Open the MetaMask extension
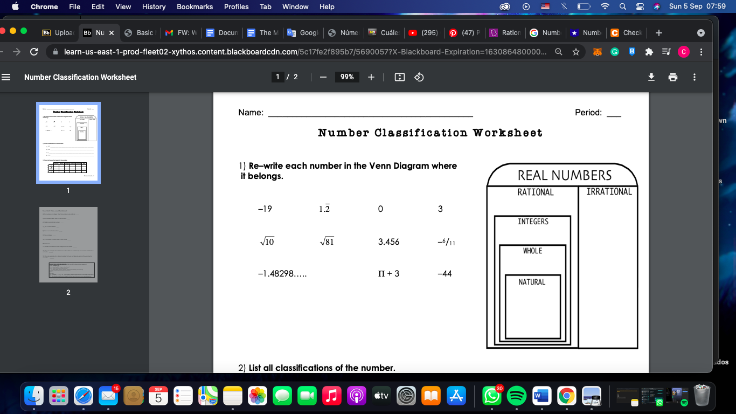The width and height of the screenshot is (736, 414). (x=597, y=52)
